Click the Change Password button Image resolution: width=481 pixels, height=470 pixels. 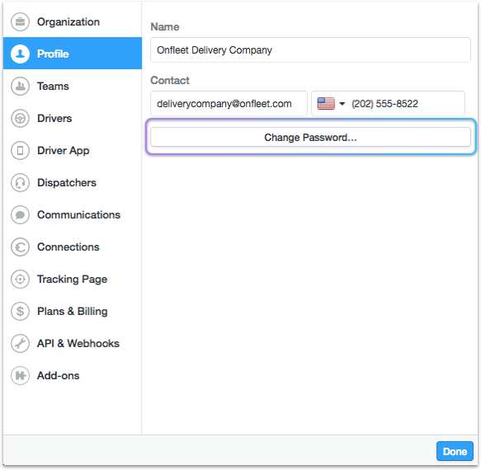coord(310,137)
